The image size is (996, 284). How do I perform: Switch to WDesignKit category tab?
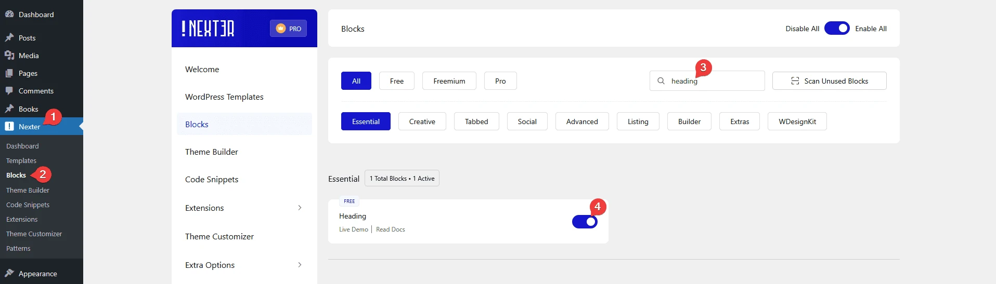tap(797, 121)
